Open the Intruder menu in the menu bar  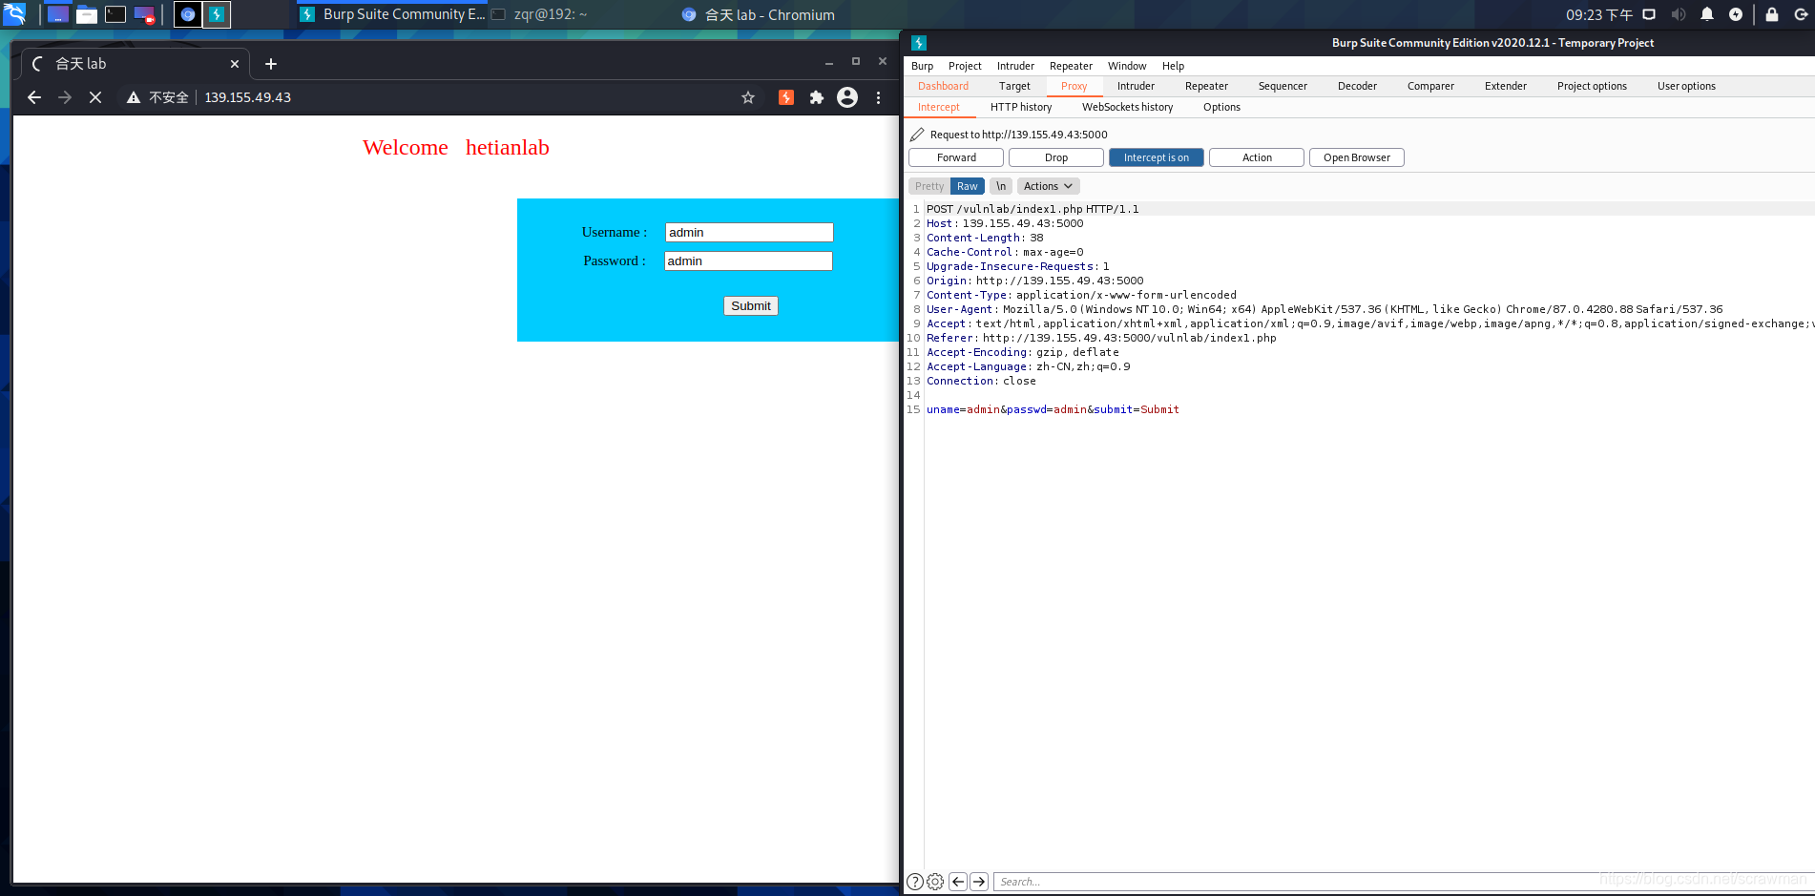(x=1015, y=66)
